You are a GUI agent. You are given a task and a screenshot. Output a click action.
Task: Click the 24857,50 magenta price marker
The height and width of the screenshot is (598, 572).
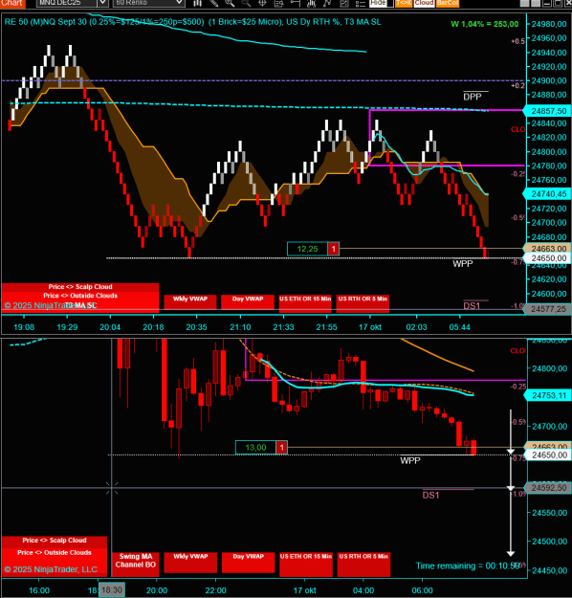pos(547,111)
